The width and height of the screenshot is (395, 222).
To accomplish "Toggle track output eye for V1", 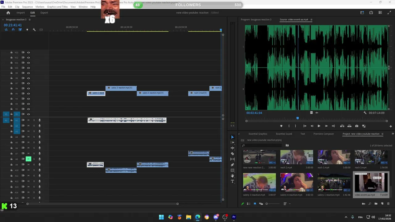I will tap(28, 114).
